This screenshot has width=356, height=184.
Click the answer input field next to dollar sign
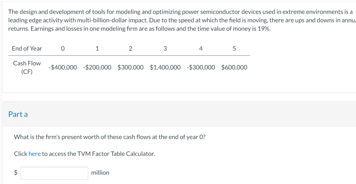click(x=54, y=173)
